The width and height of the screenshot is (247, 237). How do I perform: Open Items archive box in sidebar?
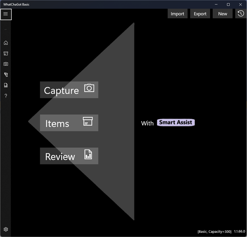[6, 54]
